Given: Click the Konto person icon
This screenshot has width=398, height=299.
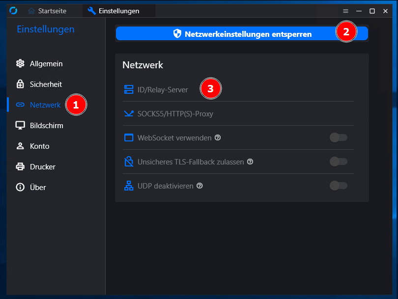Looking at the screenshot, I should point(20,146).
